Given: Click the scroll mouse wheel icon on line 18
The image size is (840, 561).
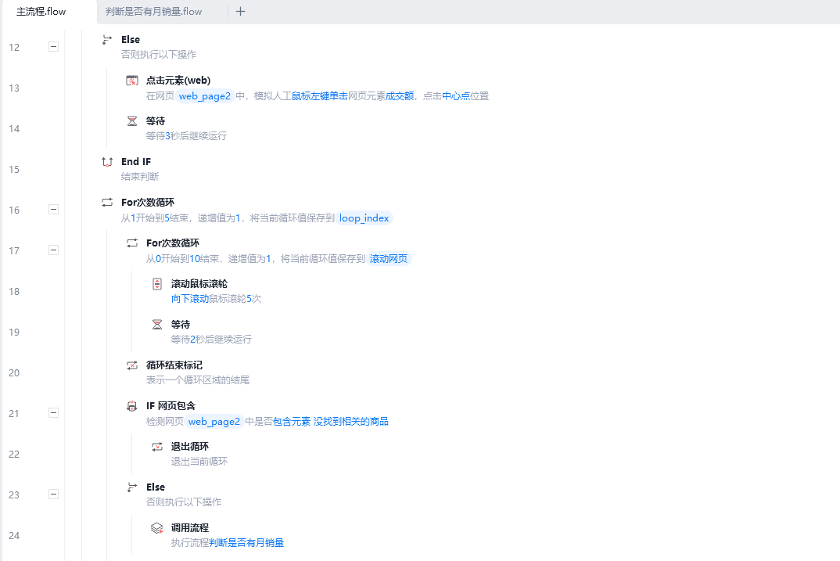Looking at the screenshot, I should pyautogui.click(x=157, y=284).
